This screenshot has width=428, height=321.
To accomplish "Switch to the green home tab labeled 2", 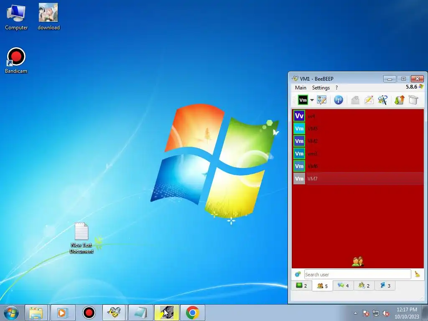I will pos(302,286).
